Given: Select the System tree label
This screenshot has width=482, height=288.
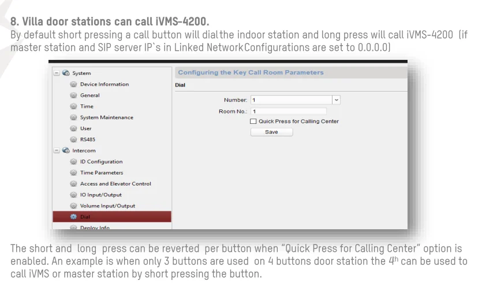Looking at the screenshot, I should pos(81,73).
